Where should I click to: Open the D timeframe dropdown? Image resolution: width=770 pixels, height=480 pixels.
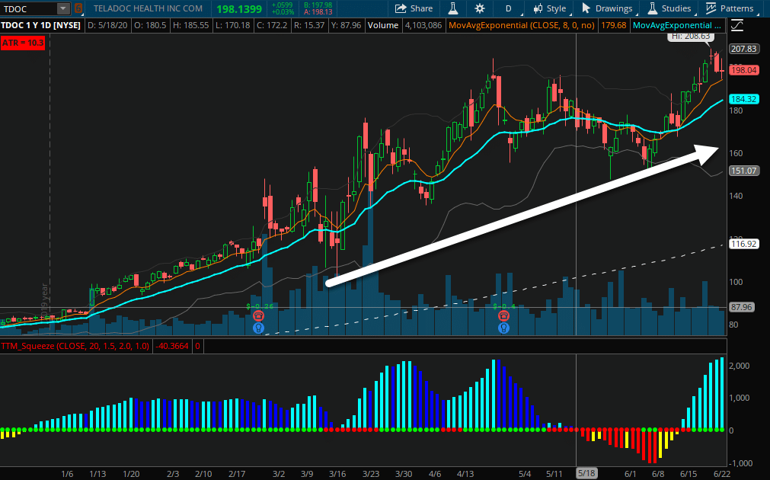509,8
